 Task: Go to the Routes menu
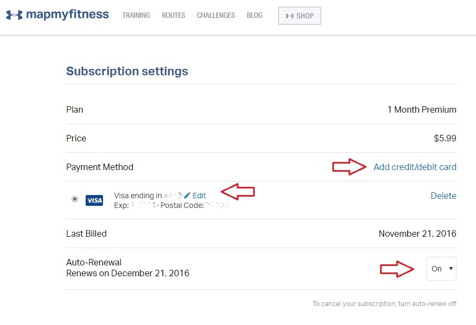pyautogui.click(x=173, y=16)
